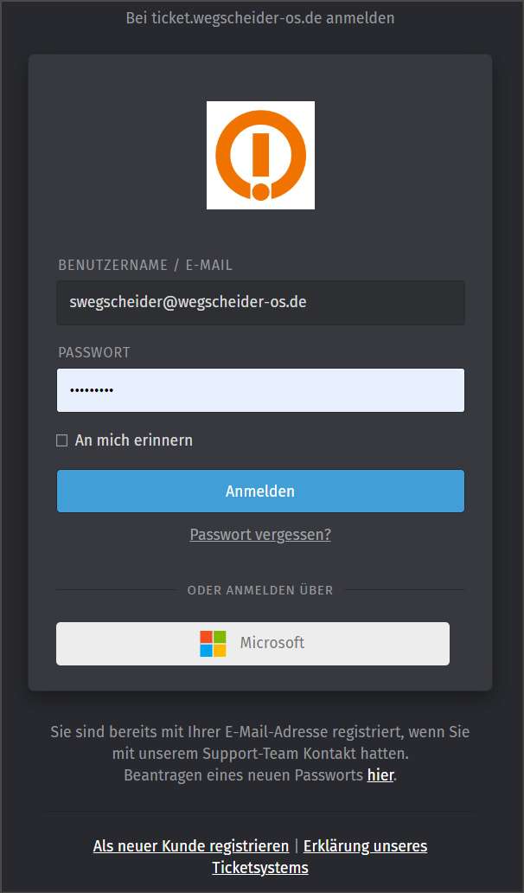Focus the Passwort input field
Image resolution: width=524 pixels, height=893 pixels.
(x=260, y=390)
